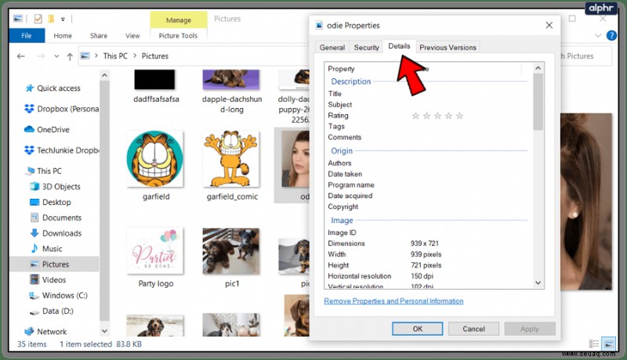Image resolution: width=627 pixels, height=360 pixels.
Task: Click the Back navigation arrow
Action: [x=21, y=56]
